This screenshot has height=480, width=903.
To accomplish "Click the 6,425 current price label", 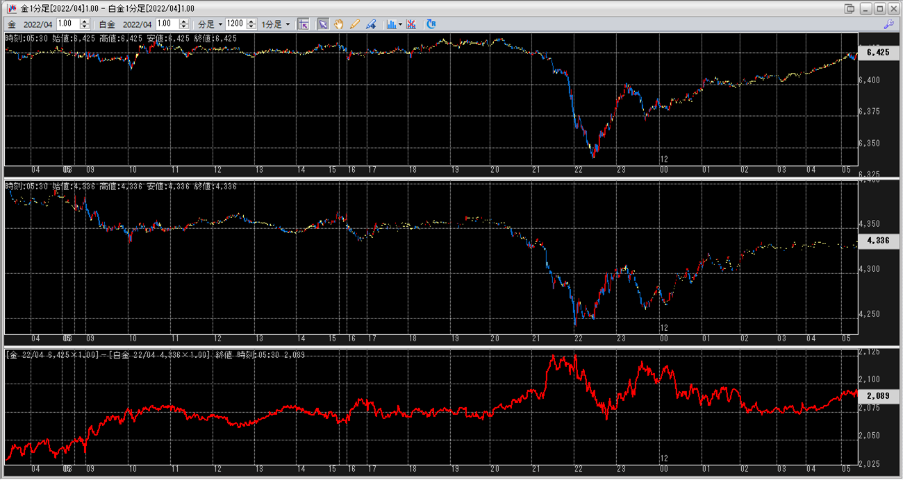I will [879, 52].
